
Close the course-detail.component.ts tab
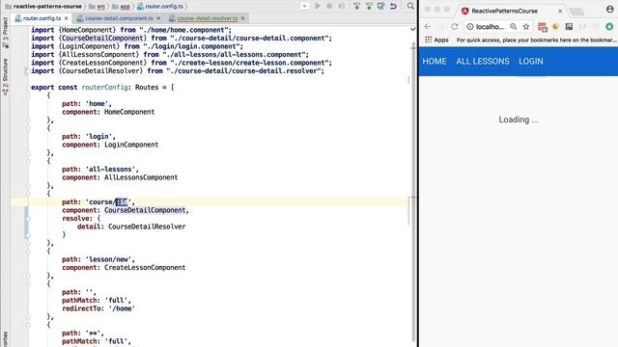pyautogui.click(x=158, y=18)
